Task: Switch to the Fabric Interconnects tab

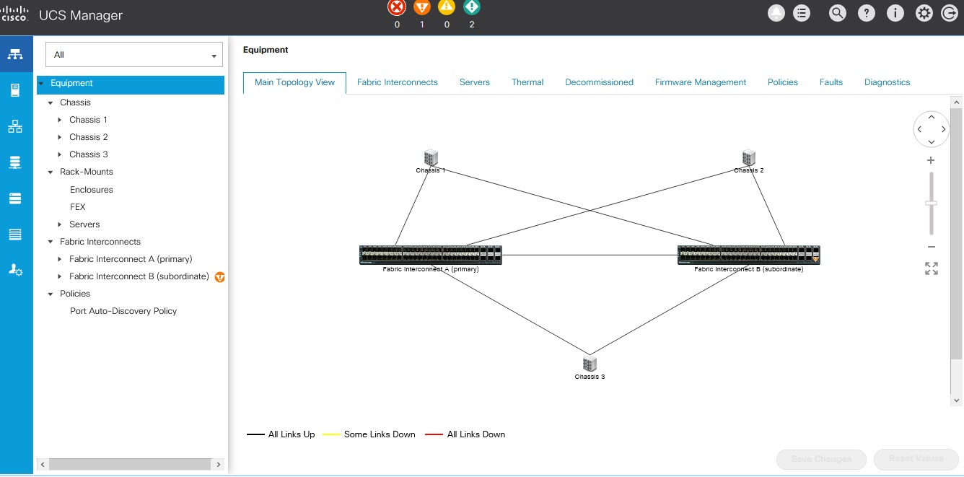Action: coord(397,82)
